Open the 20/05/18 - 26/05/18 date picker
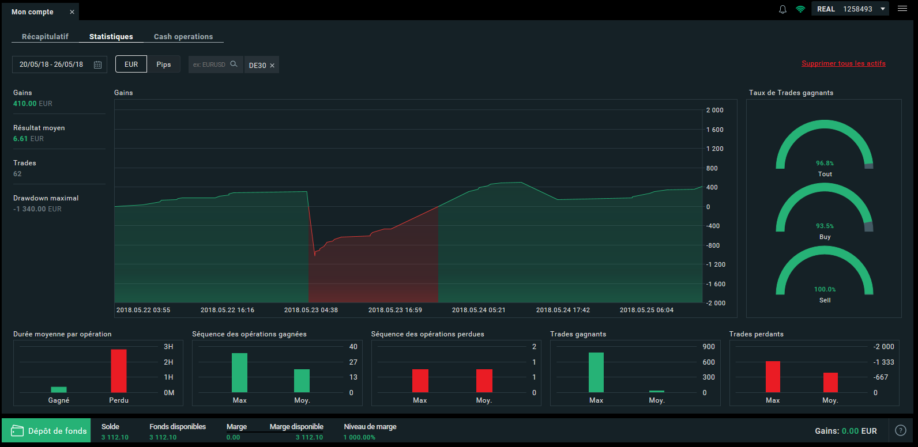Image resolution: width=918 pixels, height=447 pixels. [x=51, y=65]
